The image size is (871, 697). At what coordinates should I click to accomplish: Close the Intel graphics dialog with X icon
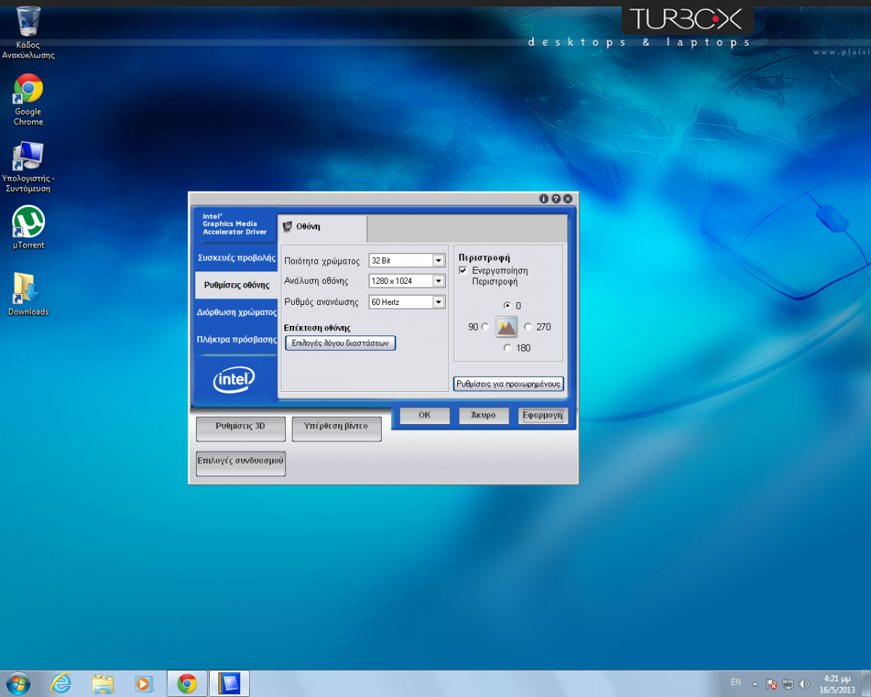pos(568,198)
